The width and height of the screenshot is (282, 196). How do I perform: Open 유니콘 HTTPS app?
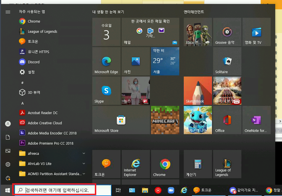pyautogui.click(x=52, y=52)
